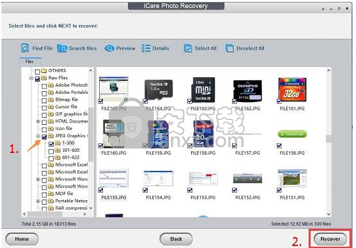Image resolution: width=356 pixels, height=248 pixels.
Task: Check the OTHERS folder checkbox
Action: 38,72
